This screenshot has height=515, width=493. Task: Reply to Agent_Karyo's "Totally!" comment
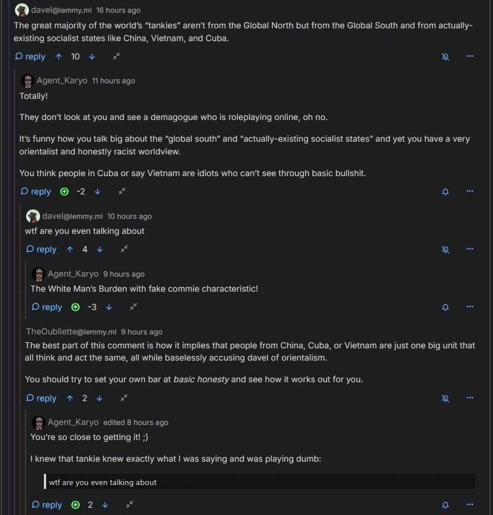click(x=36, y=192)
